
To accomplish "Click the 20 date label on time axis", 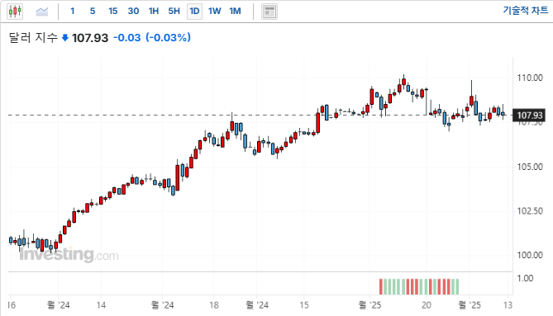I will pos(427,305).
